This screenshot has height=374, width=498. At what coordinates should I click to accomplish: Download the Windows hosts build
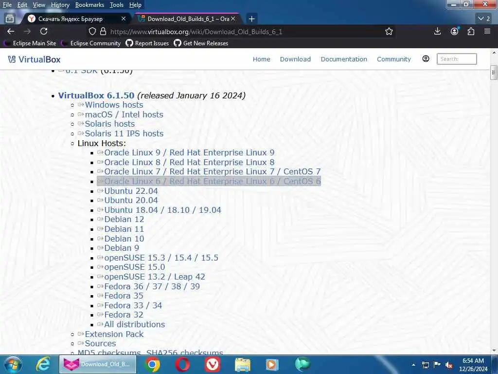[114, 105]
